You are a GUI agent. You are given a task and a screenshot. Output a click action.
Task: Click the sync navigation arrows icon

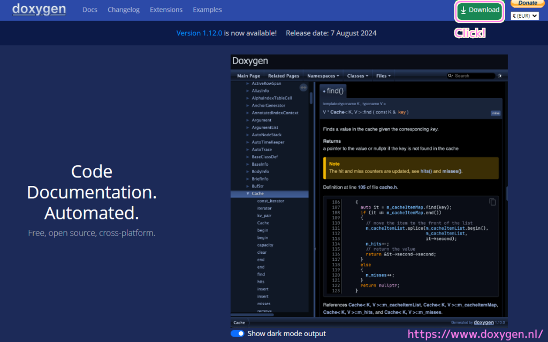coord(303,87)
